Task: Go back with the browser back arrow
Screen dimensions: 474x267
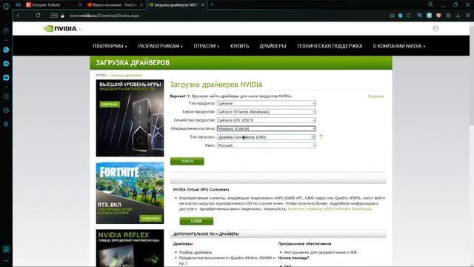Action: point(19,16)
